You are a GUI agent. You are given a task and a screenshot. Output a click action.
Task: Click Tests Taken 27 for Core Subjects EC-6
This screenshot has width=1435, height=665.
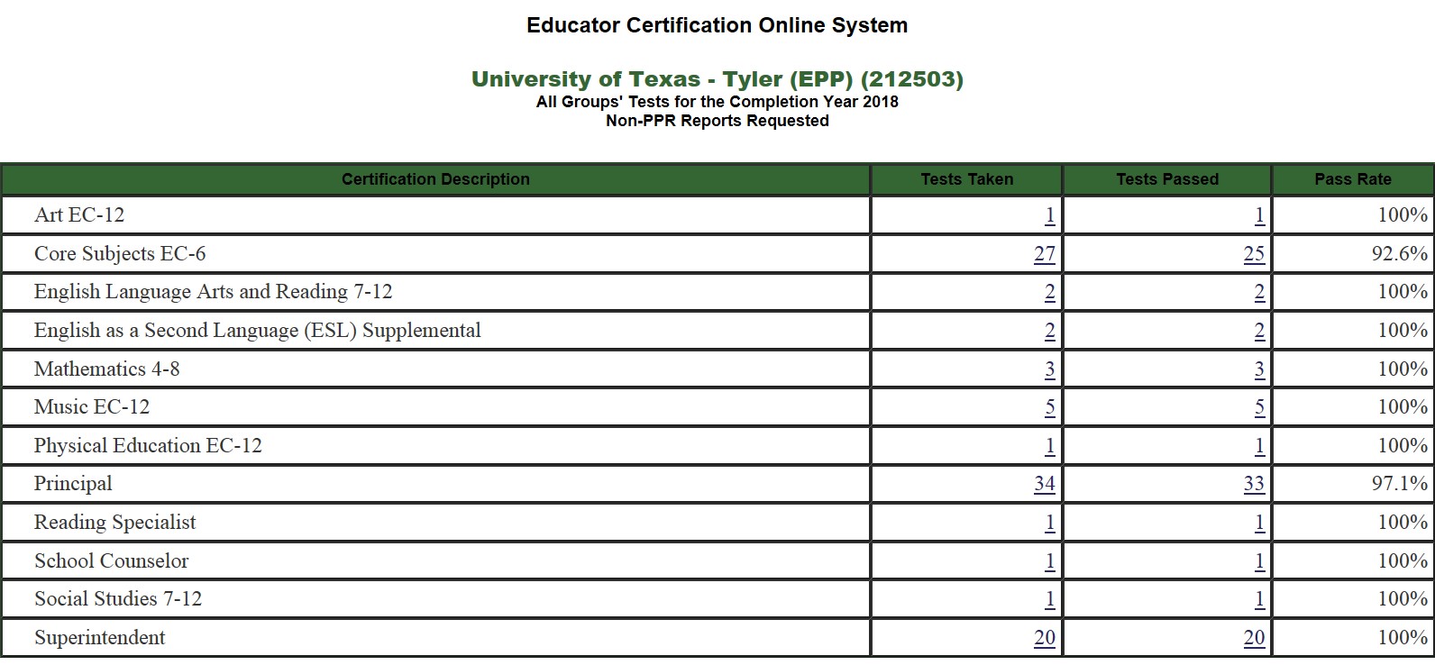tap(1045, 254)
